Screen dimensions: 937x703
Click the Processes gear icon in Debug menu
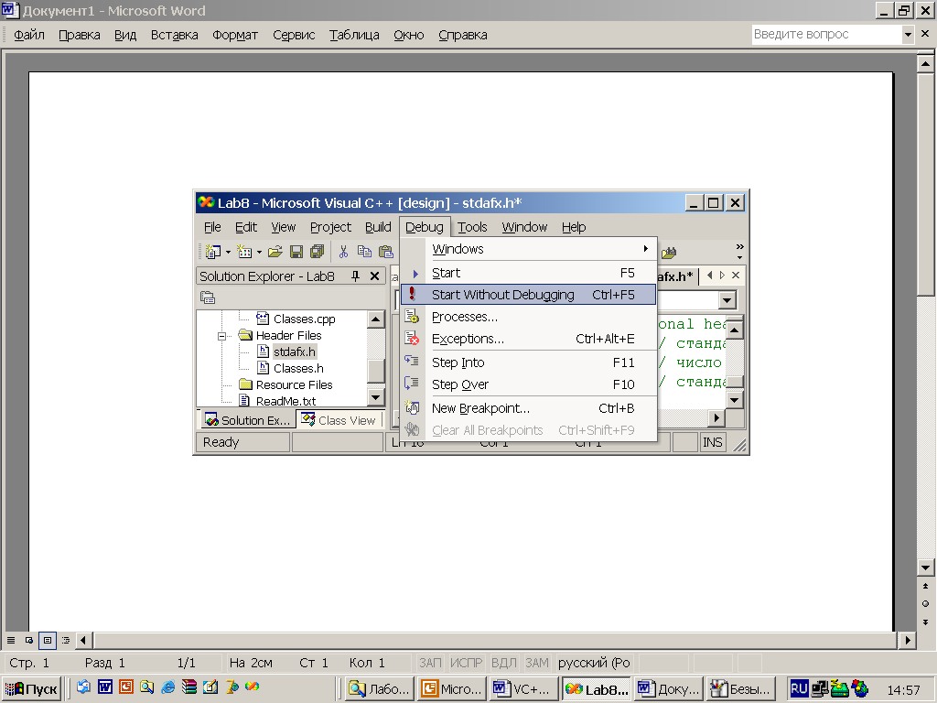pyautogui.click(x=412, y=316)
